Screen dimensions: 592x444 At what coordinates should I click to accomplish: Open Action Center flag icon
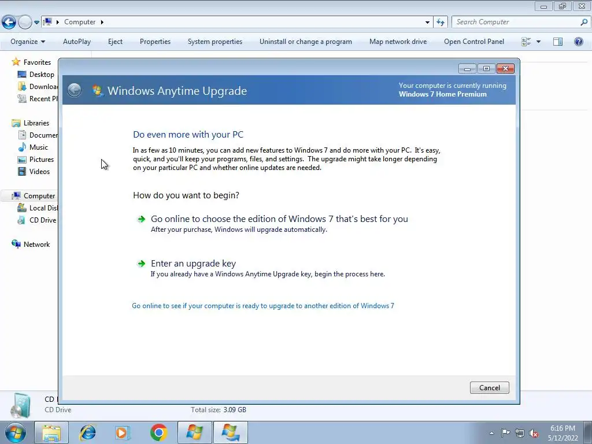[505, 432]
